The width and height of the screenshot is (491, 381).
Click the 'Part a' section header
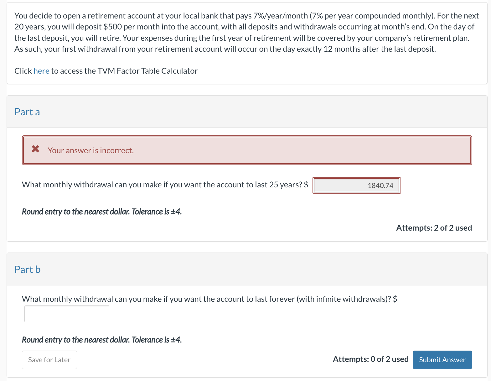pyautogui.click(x=27, y=112)
